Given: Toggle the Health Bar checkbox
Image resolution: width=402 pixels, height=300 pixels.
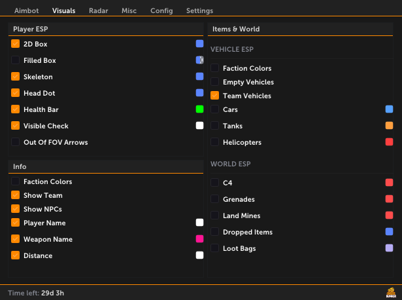Looking at the screenshot, I should [16, 109].
